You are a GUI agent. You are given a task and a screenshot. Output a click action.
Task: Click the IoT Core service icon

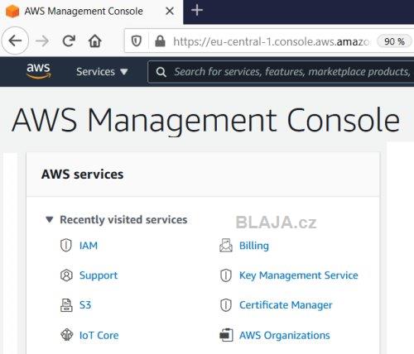pos(66,335)
